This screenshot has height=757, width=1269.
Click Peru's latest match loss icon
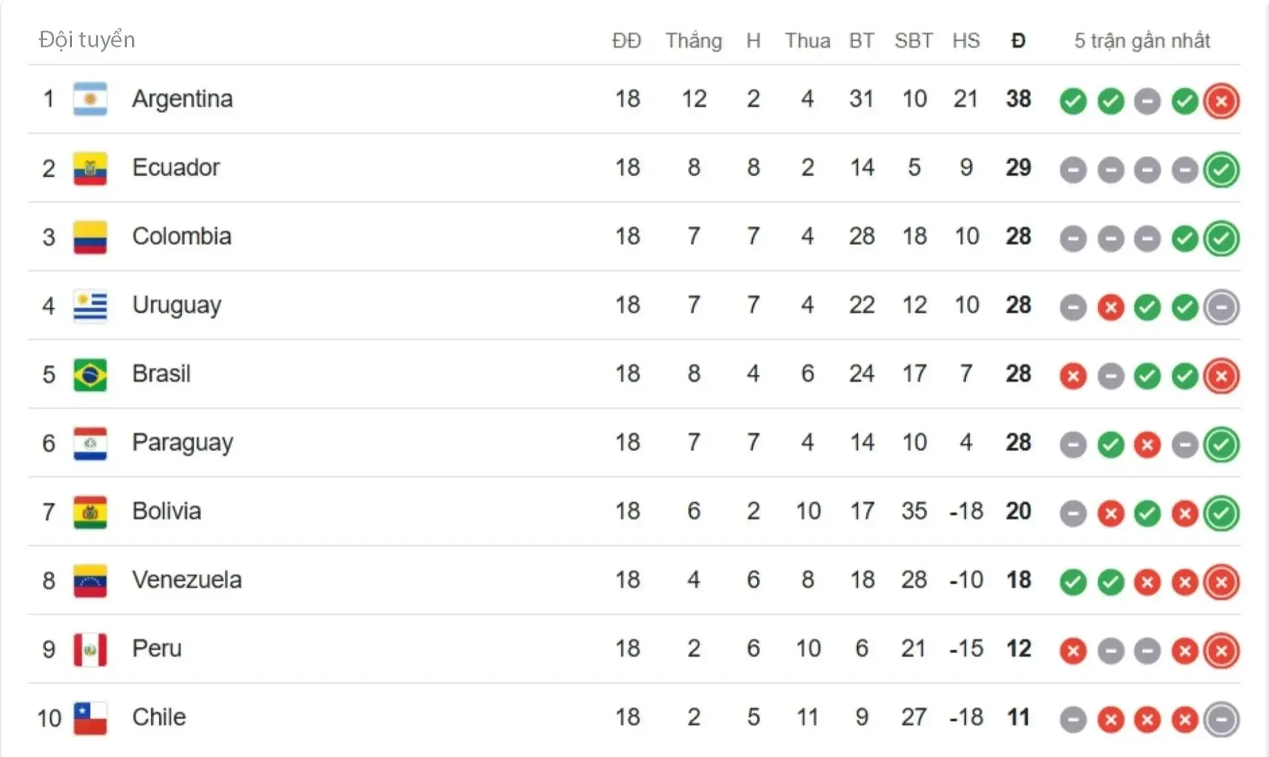[x=1221, y=651]
